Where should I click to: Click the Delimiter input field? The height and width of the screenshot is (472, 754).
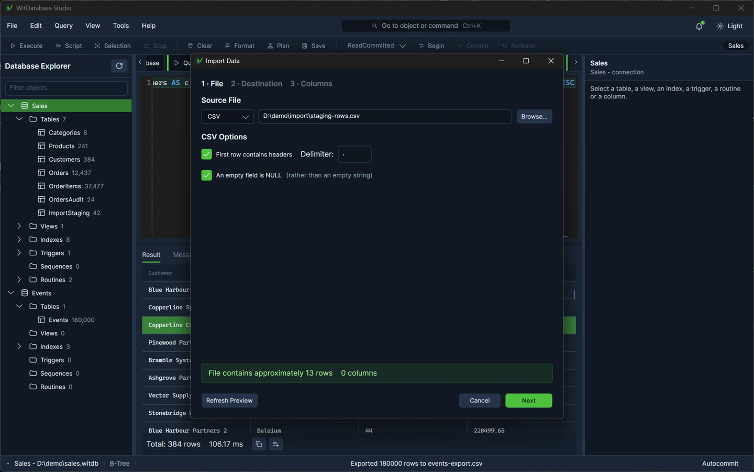coord(354,154)
